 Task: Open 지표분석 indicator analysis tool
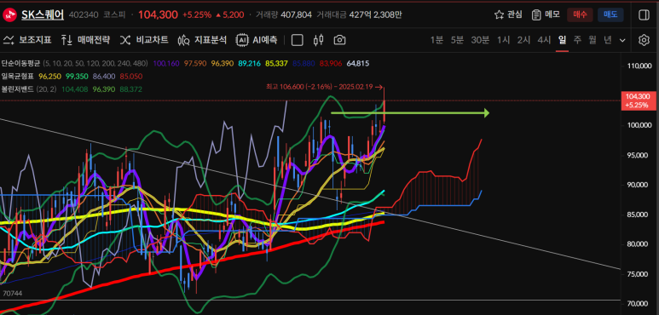(x=202, y=40)
